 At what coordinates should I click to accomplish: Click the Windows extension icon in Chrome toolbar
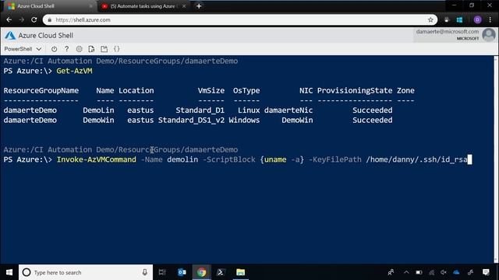[459, 19]
